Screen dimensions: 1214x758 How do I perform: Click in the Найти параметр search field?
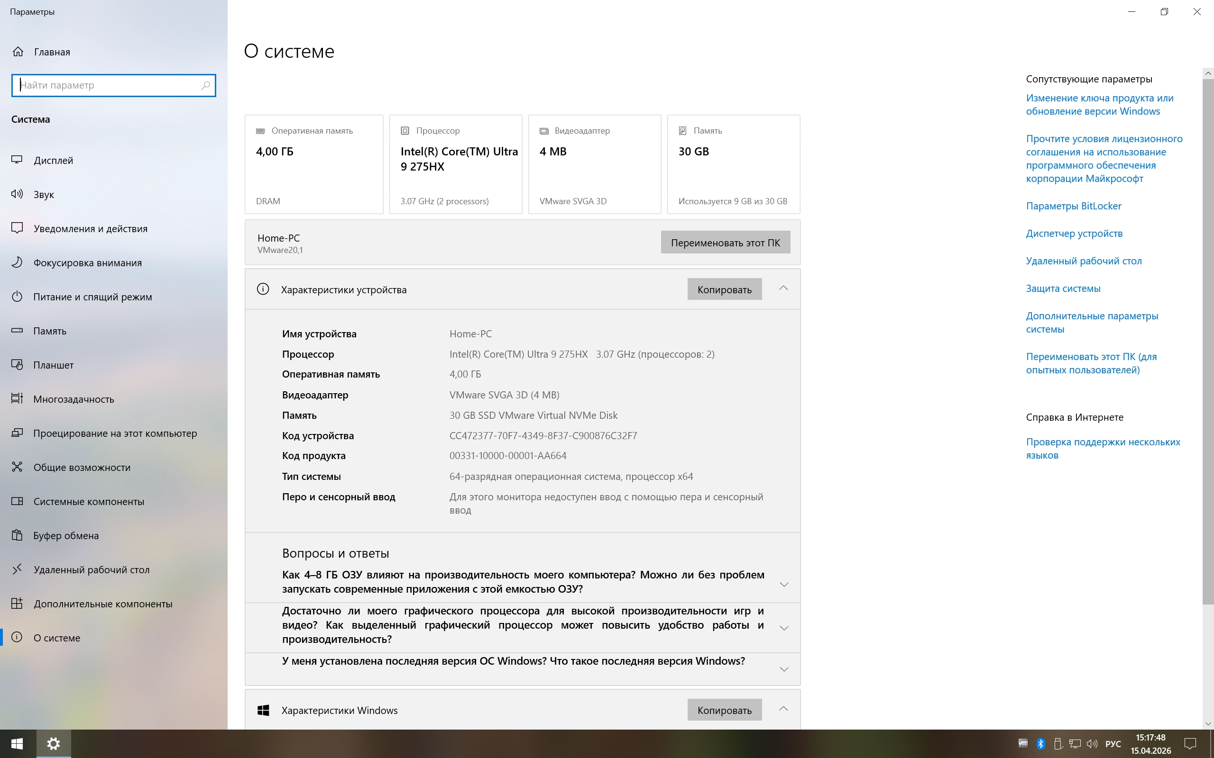[108, 85]
